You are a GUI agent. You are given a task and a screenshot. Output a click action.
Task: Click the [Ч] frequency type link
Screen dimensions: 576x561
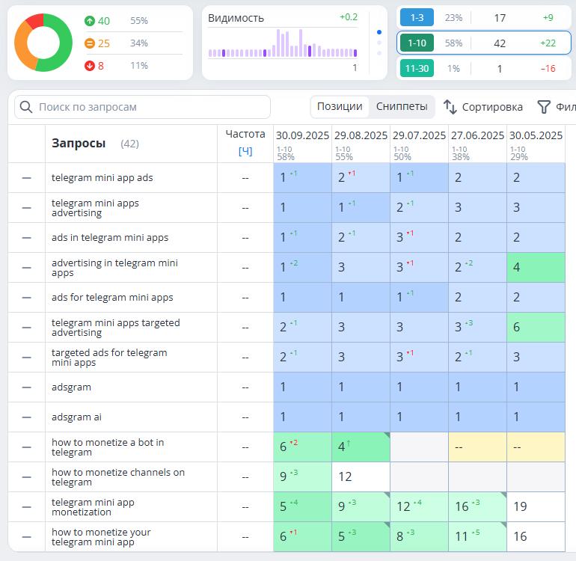click(245, 150)
